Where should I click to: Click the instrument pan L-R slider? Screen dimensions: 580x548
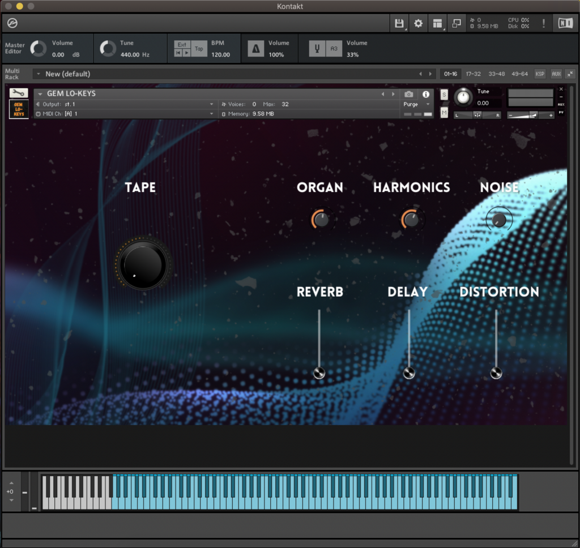[477, 115]
